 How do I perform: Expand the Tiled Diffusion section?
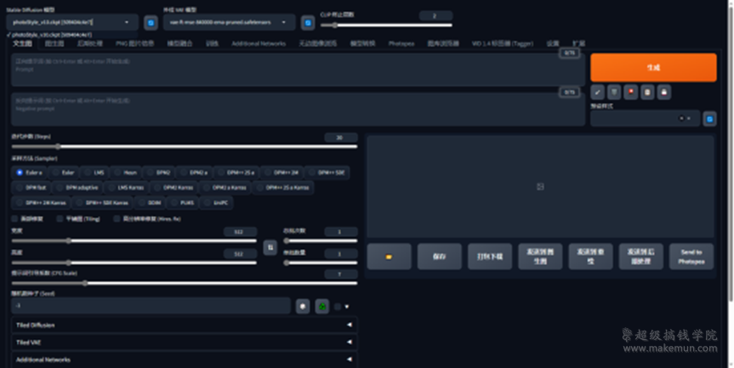tap(184, 325)
